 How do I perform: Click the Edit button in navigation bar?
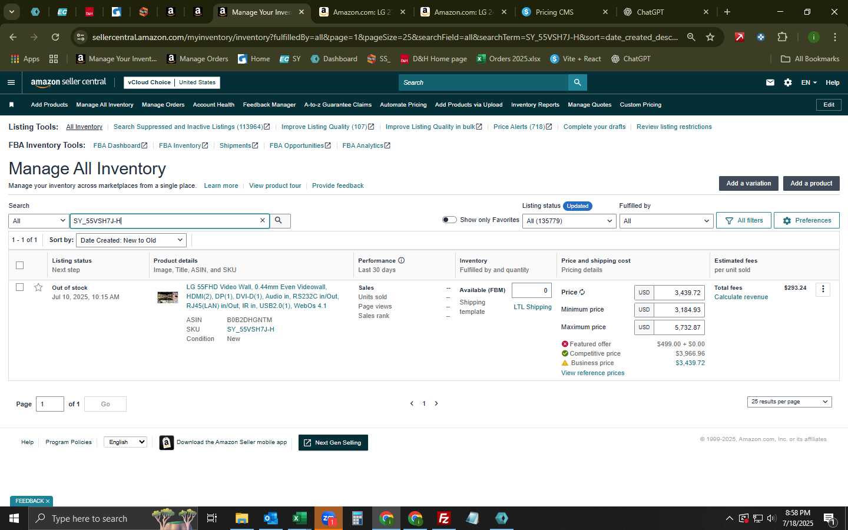click(829, 105)
